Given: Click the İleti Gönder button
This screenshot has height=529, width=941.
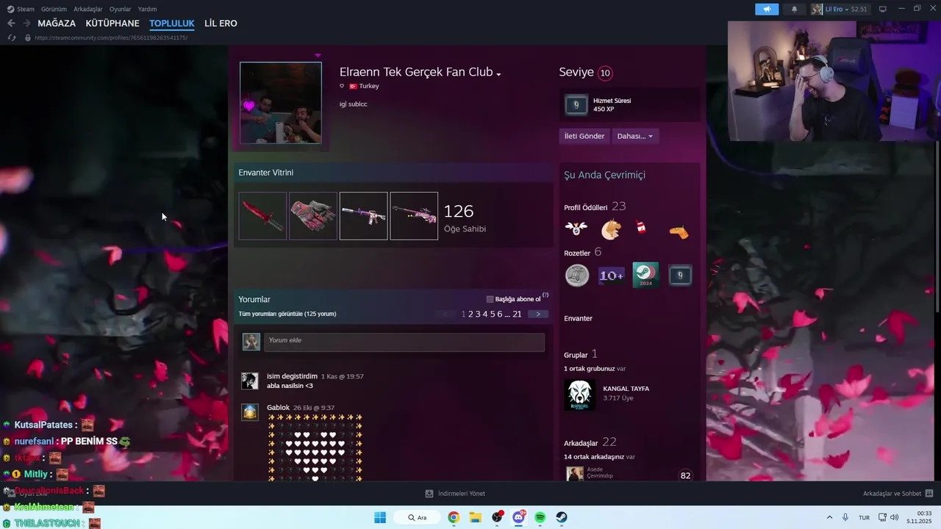Looking at the screenshot, I should pyautogui.click(x=584, y=136).
